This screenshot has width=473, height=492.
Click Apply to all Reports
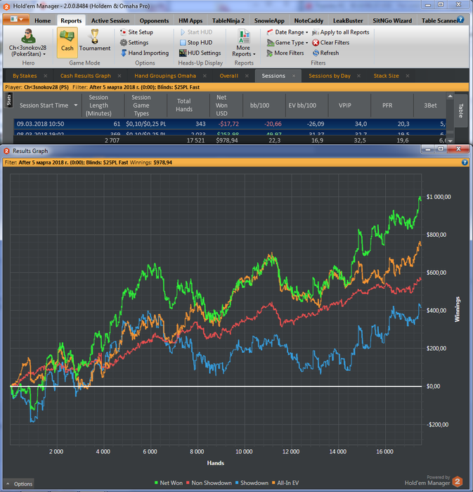(341, 32)
